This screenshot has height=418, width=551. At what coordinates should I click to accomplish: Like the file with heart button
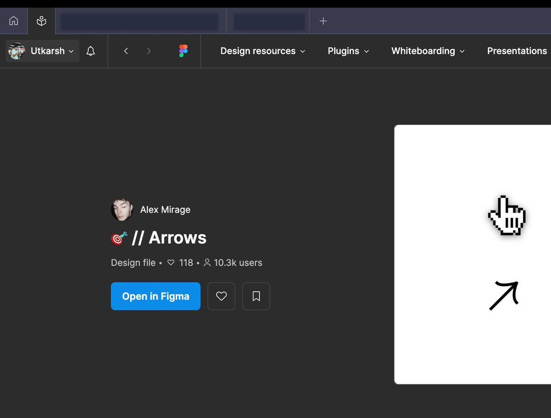[221, 296]
